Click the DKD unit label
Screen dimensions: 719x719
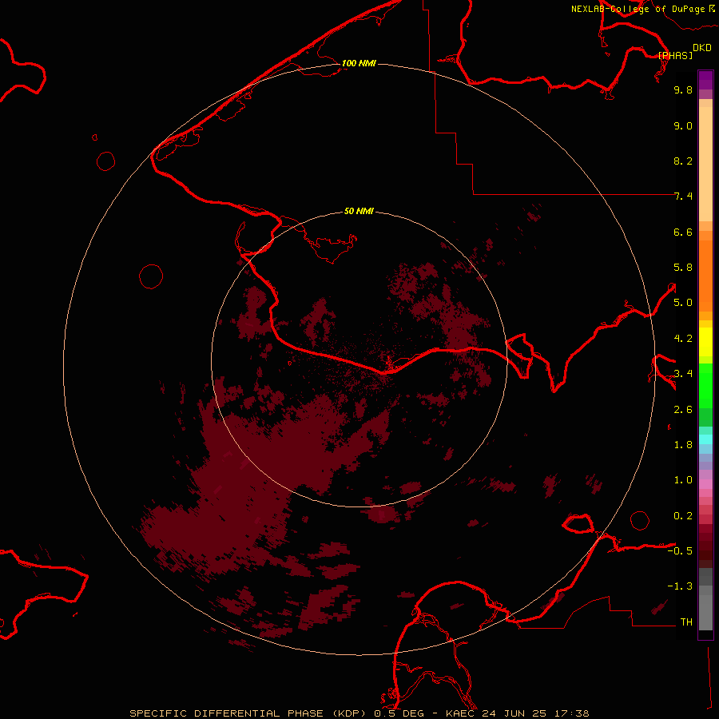coord(702,47)
